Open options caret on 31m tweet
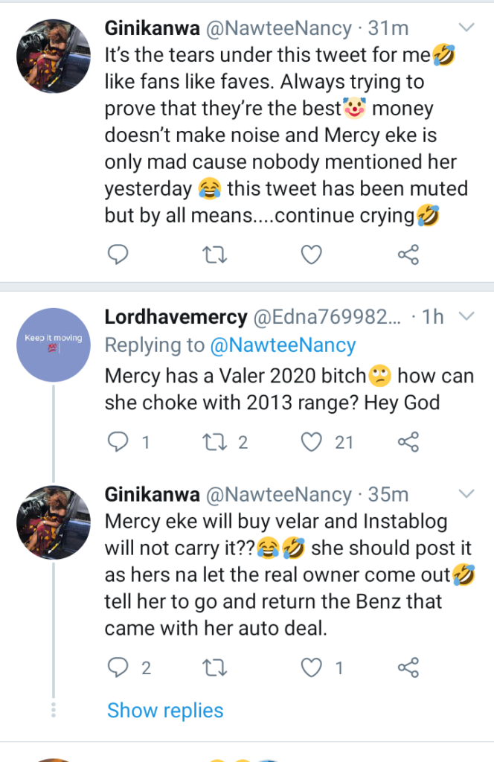This screenshot has height=762, width=494. 466,28
